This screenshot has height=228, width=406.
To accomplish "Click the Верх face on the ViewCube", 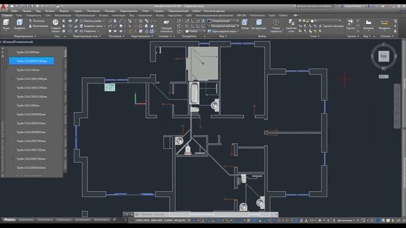I will click(x=384, y=56).
